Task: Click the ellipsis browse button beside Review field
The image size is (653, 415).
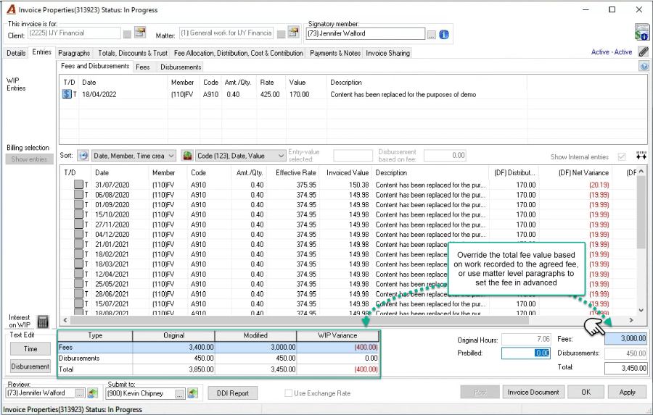Action: 80,393
